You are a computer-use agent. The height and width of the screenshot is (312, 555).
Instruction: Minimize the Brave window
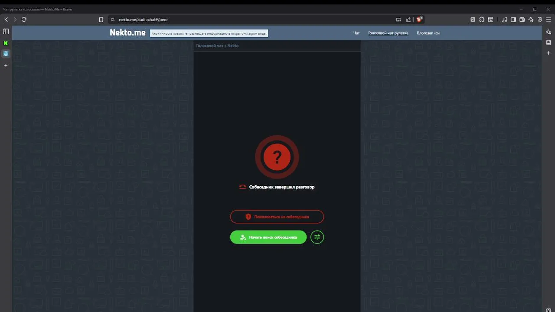[522, 9]
